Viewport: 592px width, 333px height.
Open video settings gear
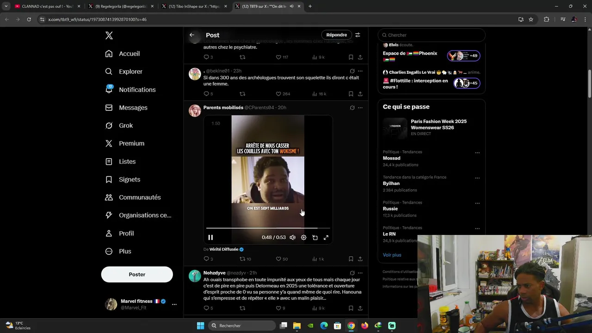(x=303, y=237)
